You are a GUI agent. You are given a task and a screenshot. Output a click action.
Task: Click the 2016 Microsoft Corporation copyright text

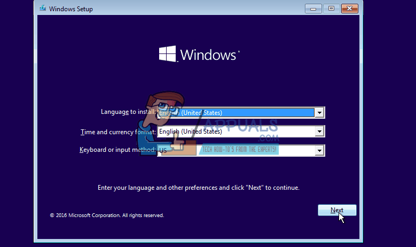coord(107,215)
